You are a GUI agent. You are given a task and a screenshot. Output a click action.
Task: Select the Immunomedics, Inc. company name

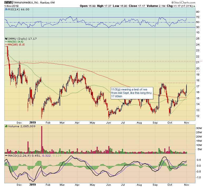coord(27,2)
